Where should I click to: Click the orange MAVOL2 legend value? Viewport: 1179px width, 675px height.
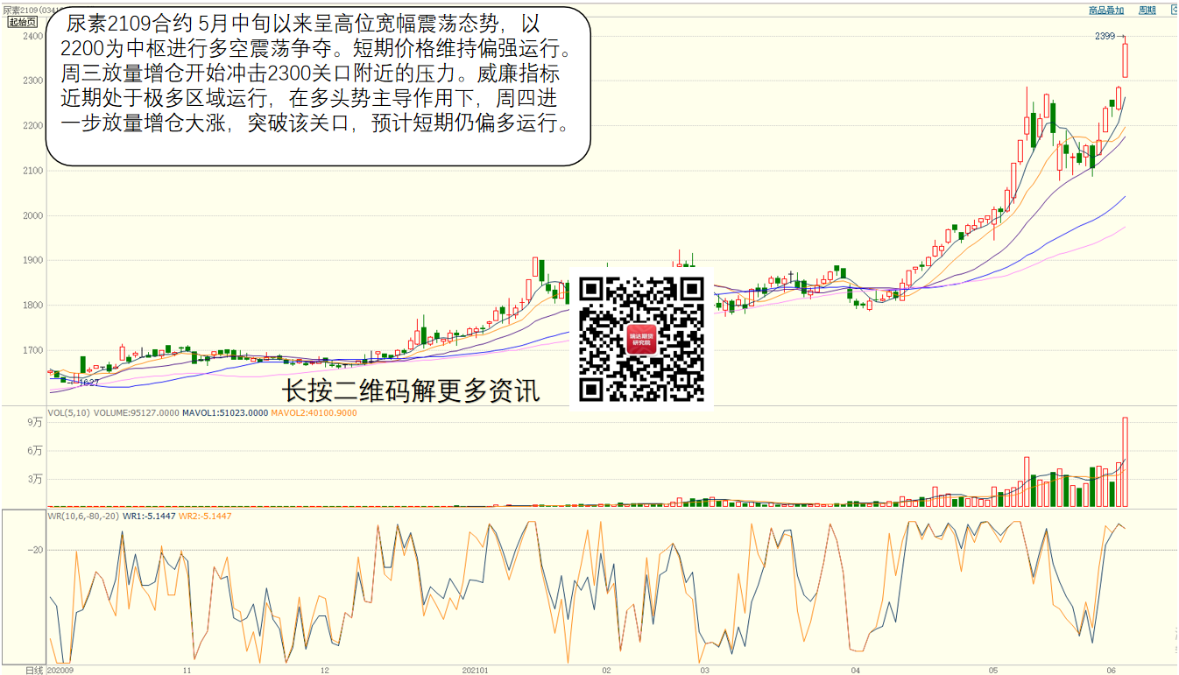[x=314, y=412]
